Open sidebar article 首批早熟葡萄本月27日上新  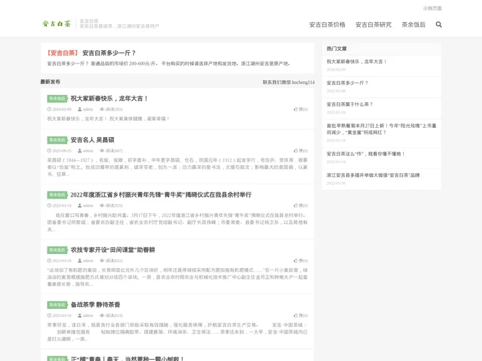(x=382, y=129)
